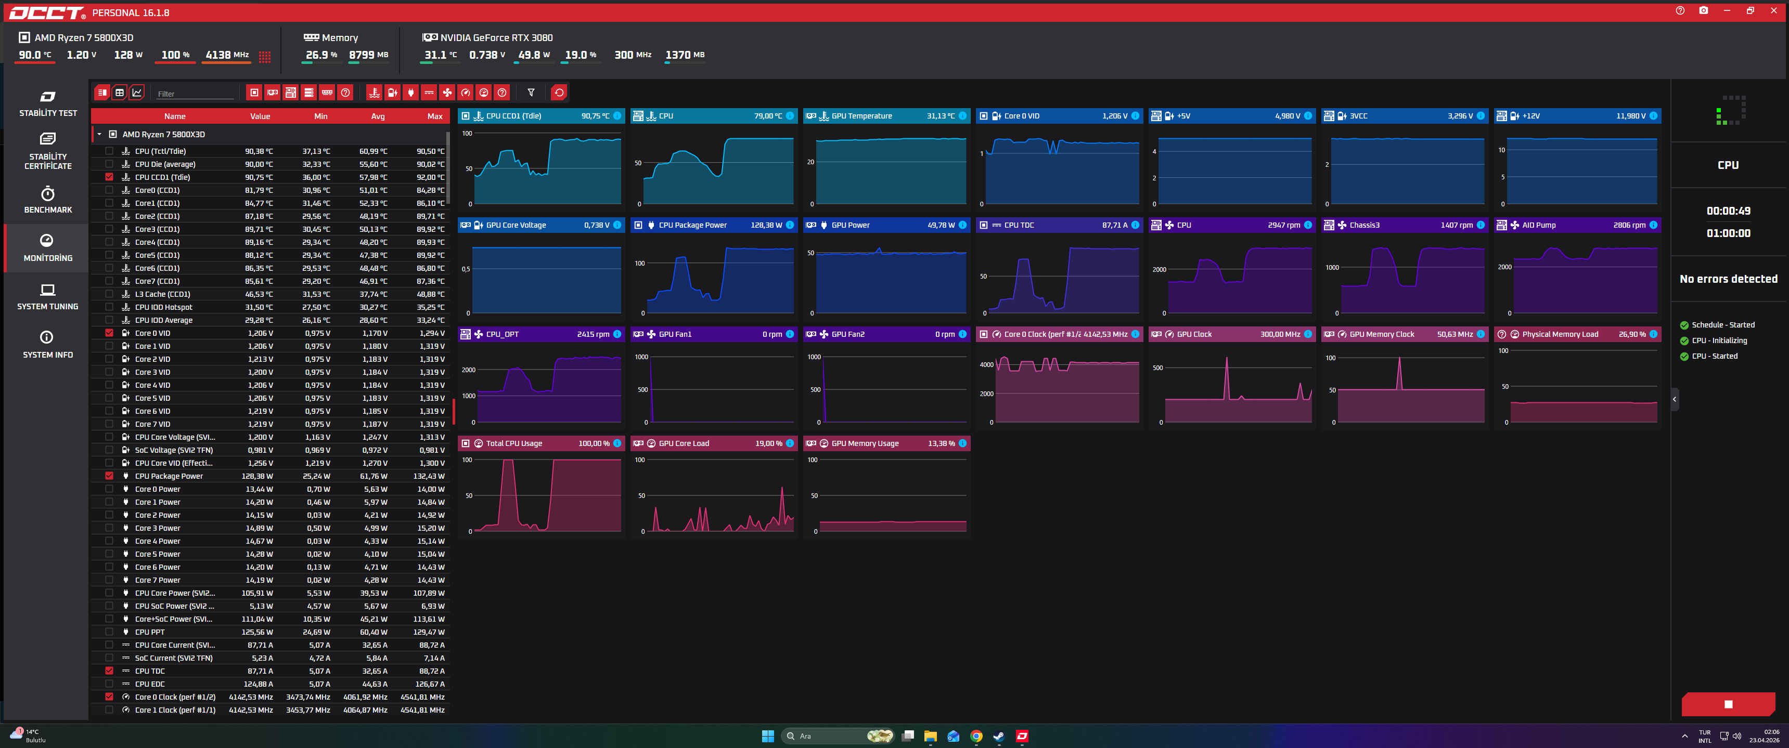This screenshot has width=1789, height=748.
Task: Open the System Tuning section
Action: point(48,296)
